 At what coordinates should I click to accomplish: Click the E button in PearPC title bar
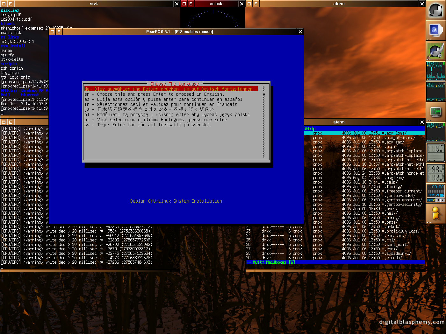point(59,32)
